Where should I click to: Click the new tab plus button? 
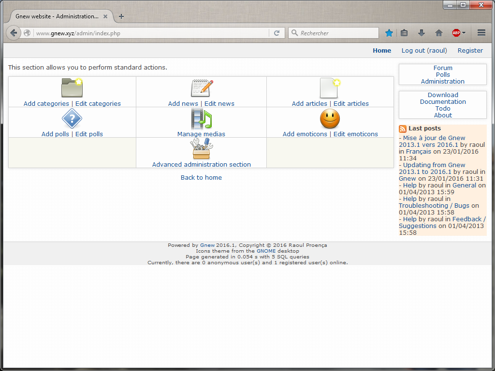(x=121, y=16)
